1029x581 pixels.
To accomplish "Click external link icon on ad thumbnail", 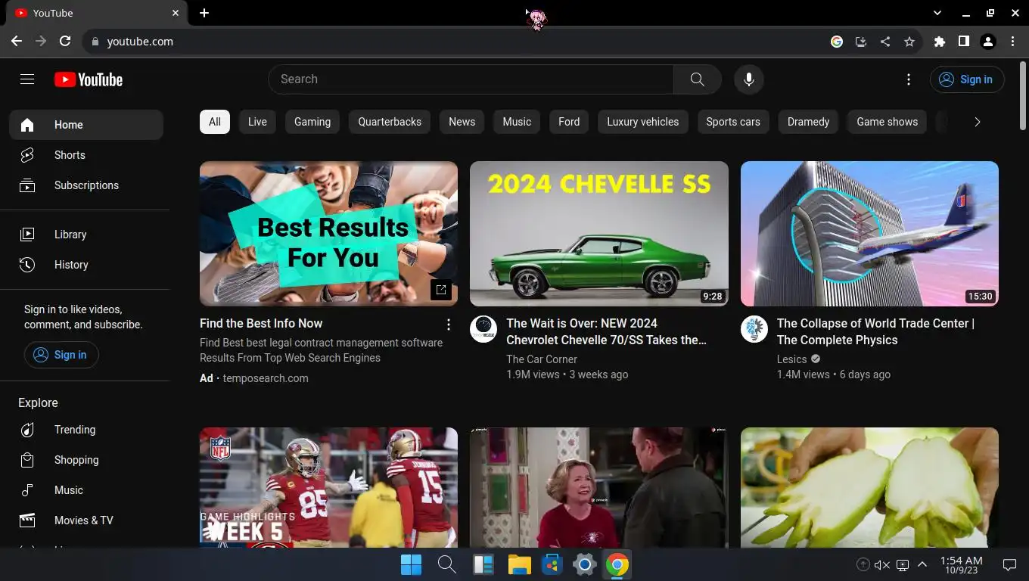I will pos(441,290).
